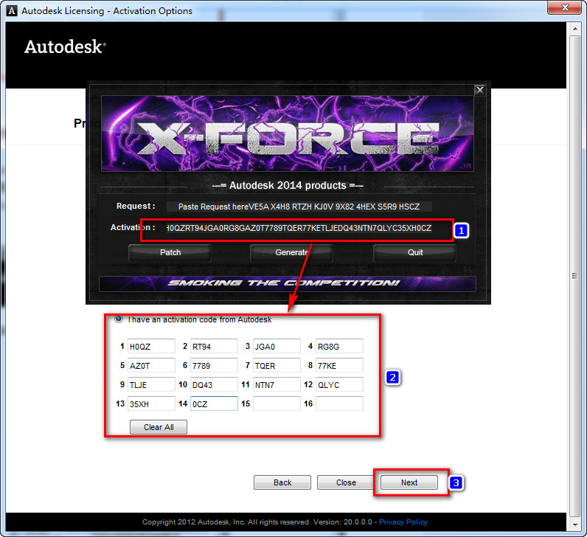Click the empty activation code box 15
The width and height of the screenshot is (587, 537).
(x=277, y=403)
